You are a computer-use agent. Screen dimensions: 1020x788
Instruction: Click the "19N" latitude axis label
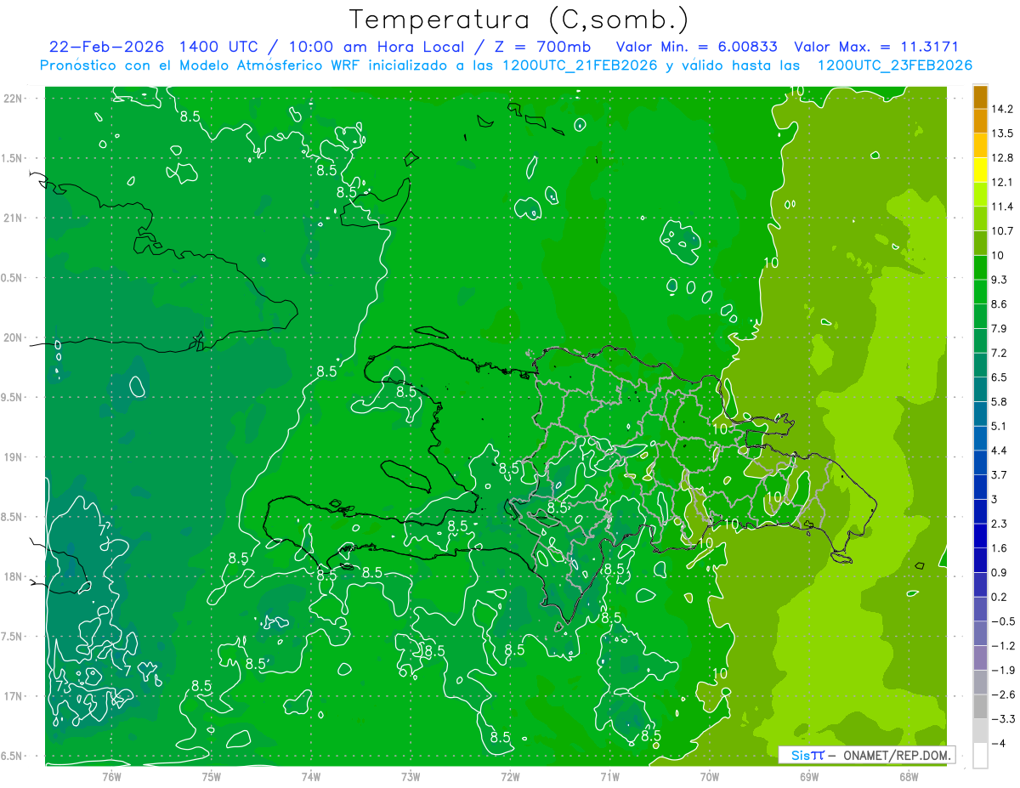pos(12,457)
